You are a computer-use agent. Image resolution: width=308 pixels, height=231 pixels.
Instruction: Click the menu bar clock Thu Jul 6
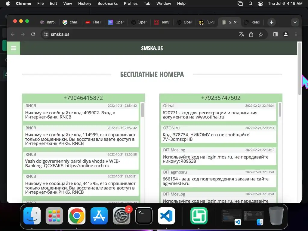pyautogui.click(x=285, y=4)
